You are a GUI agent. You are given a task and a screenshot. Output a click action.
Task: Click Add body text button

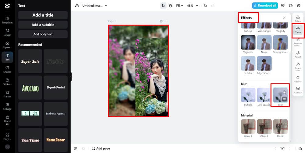tap(43, 34)
